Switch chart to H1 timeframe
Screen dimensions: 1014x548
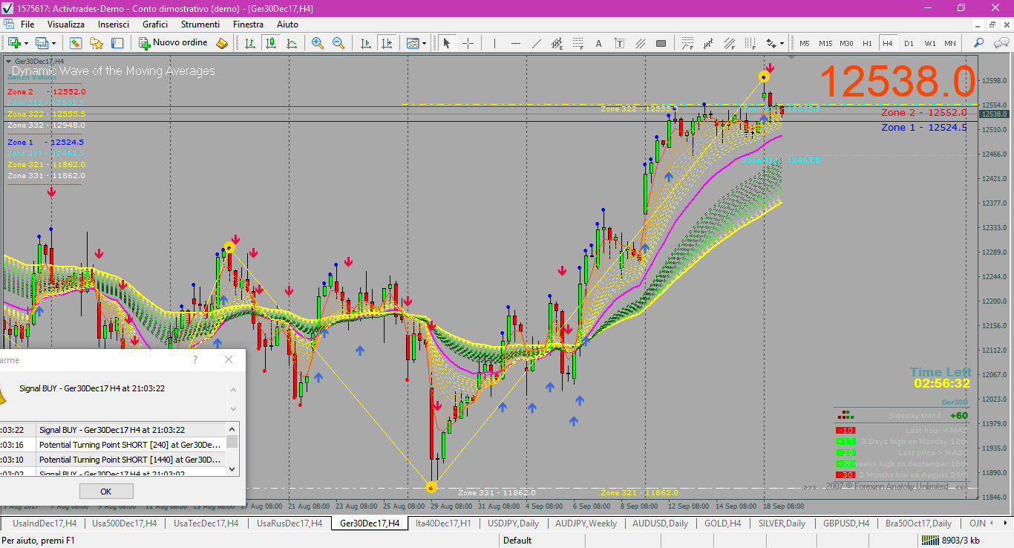[x=867, y=43]
